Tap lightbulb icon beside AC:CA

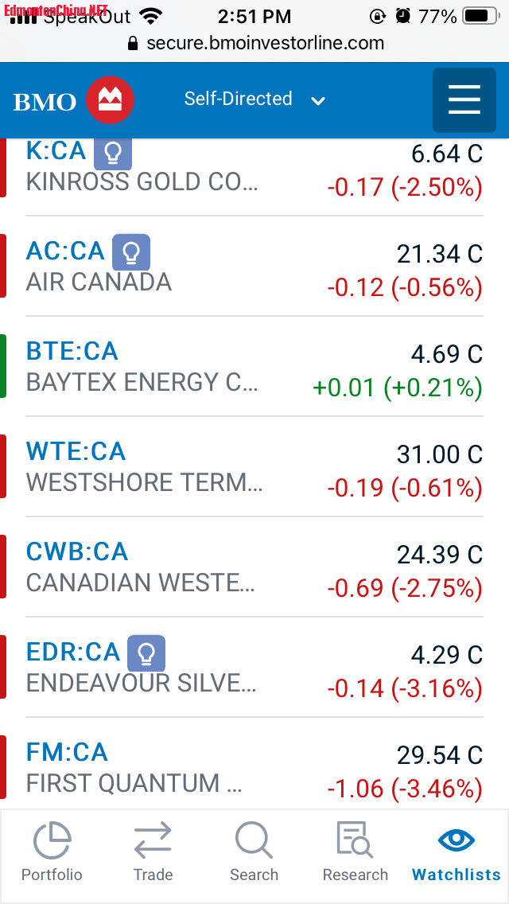click(x=131, y=252)
